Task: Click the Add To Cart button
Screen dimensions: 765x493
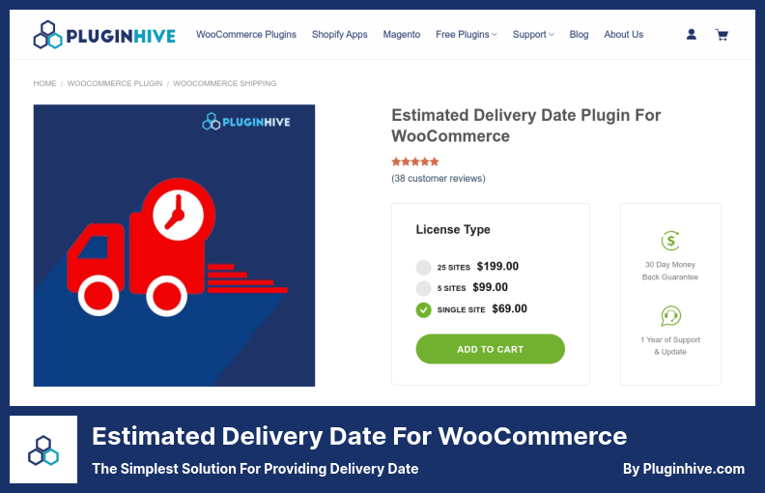Action: click(491, 349)
